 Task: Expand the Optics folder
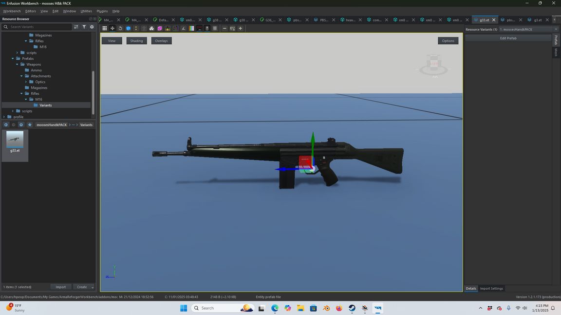click(26, 82)
